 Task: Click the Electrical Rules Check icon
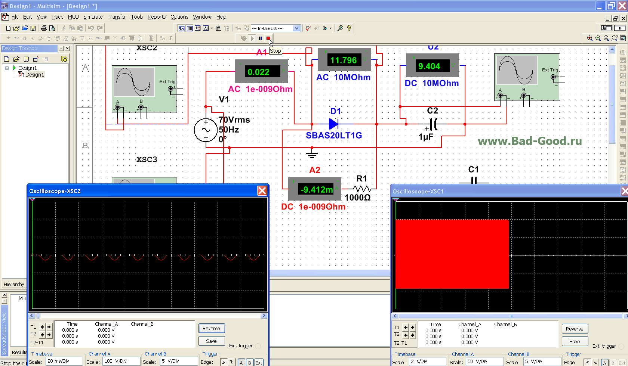tap(308, 28)
